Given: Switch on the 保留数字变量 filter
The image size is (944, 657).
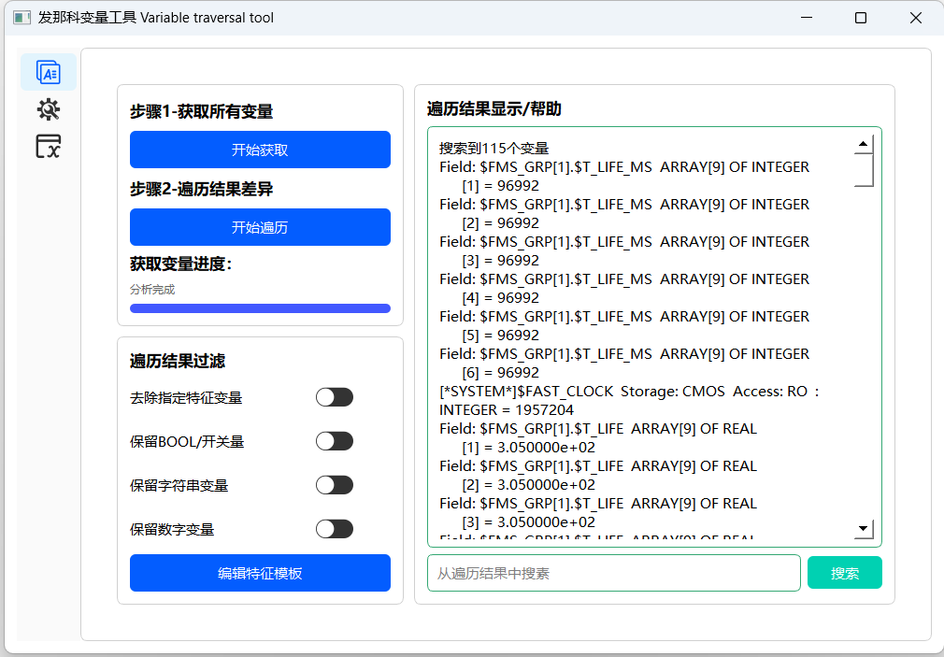Looking at the screenshot, I should [334, 529].
